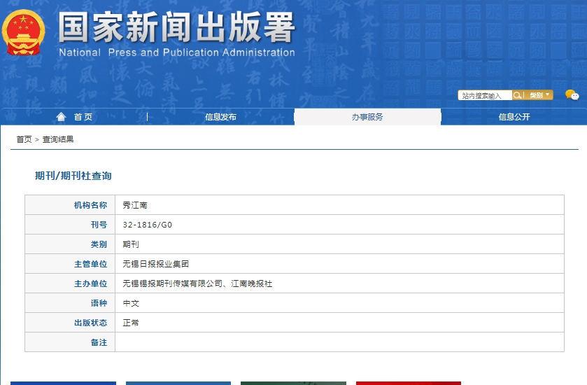Click the 期刊/期刊社查询 heading

point(73,176)
